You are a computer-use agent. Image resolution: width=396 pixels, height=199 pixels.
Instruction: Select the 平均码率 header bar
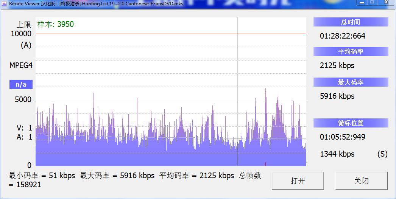pyautogui.click(x=351, y=51)
